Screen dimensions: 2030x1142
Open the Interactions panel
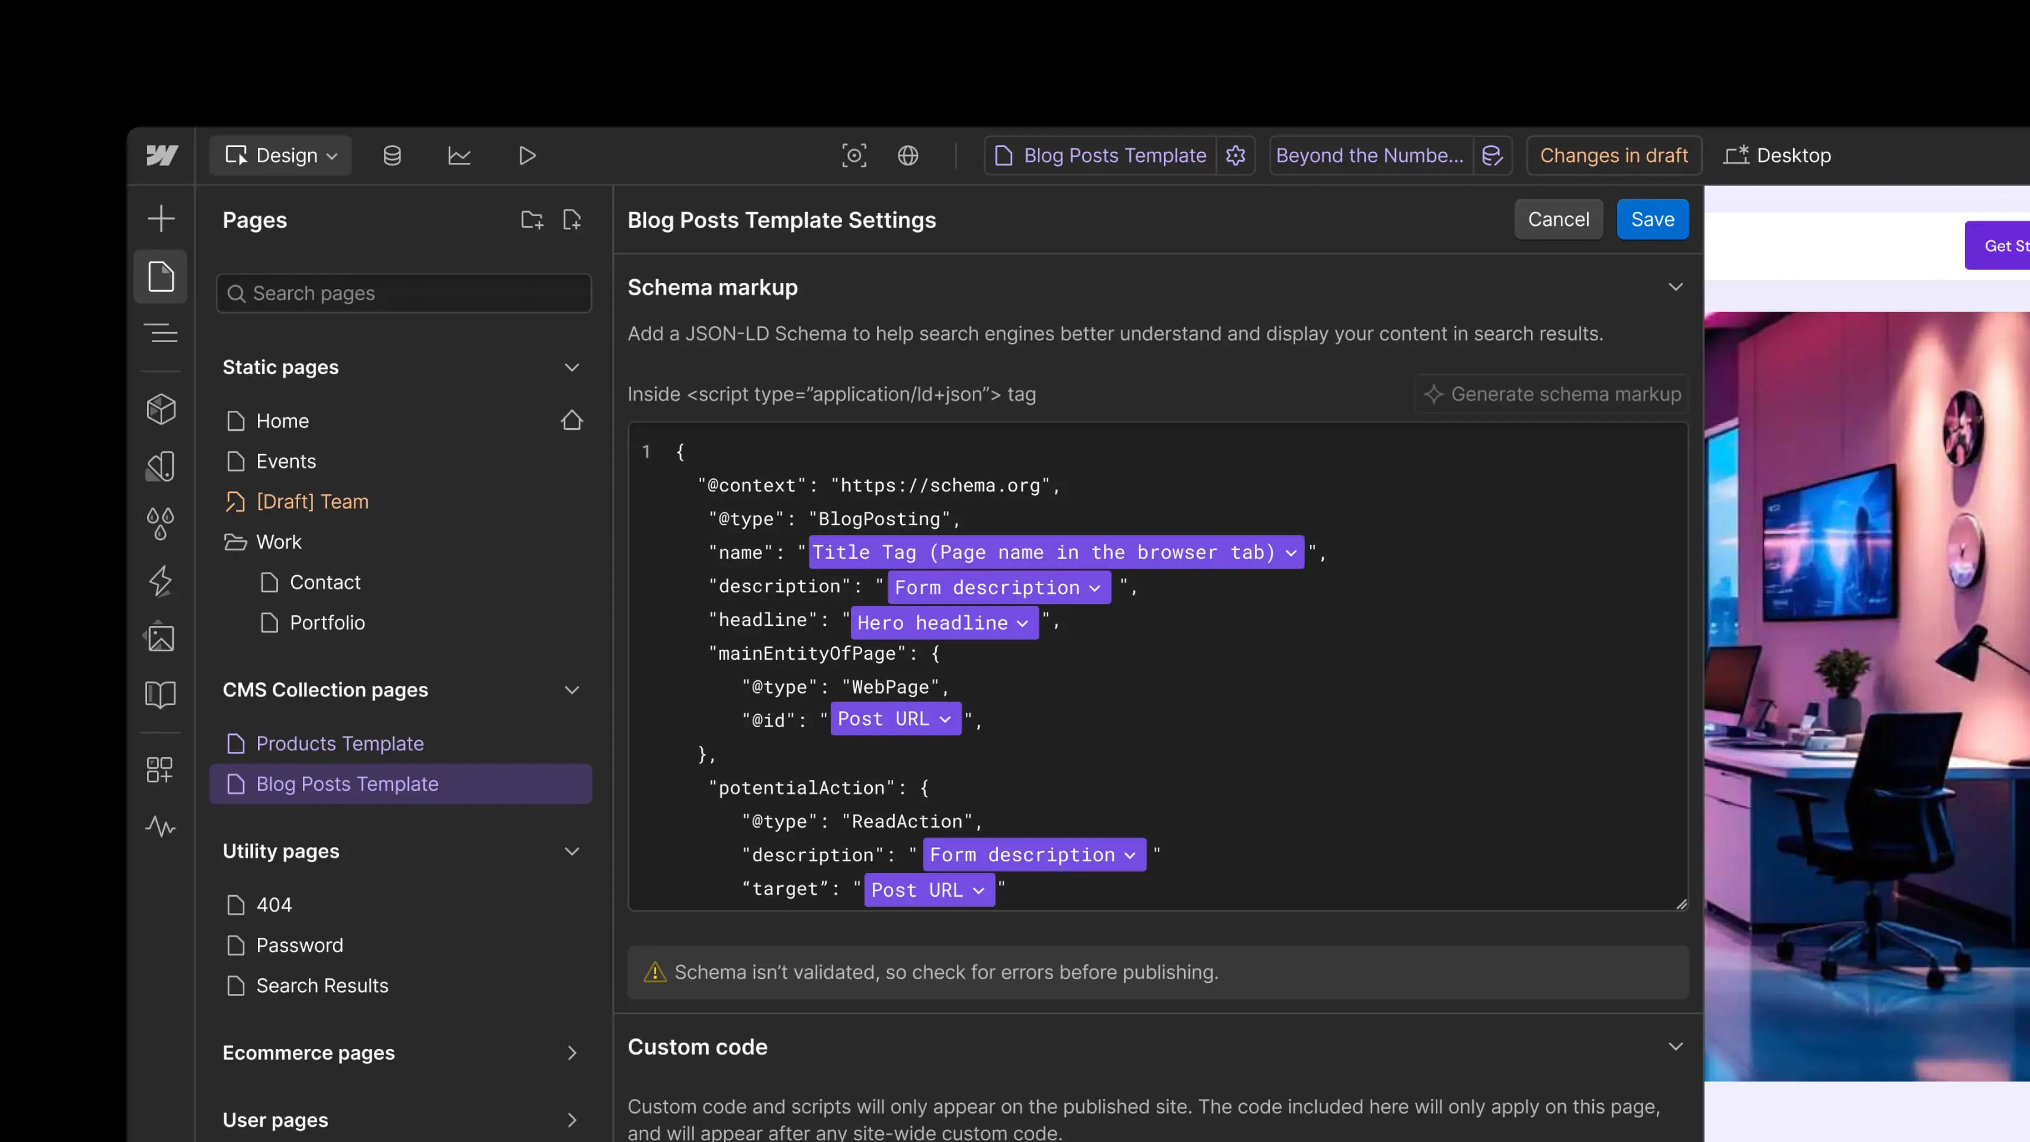coord(161,581)
